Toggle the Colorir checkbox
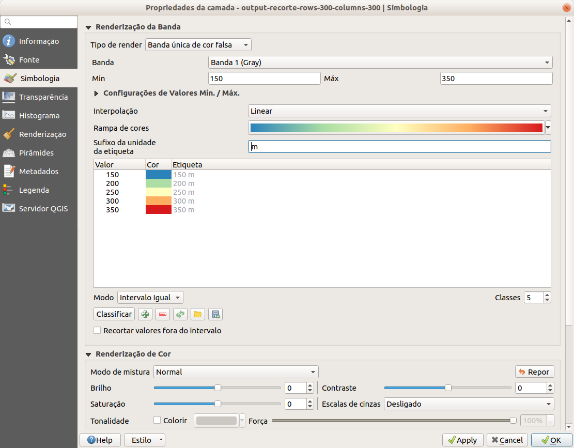The height and width of the screenshot is (448, 574). click(x=158, y=421)
